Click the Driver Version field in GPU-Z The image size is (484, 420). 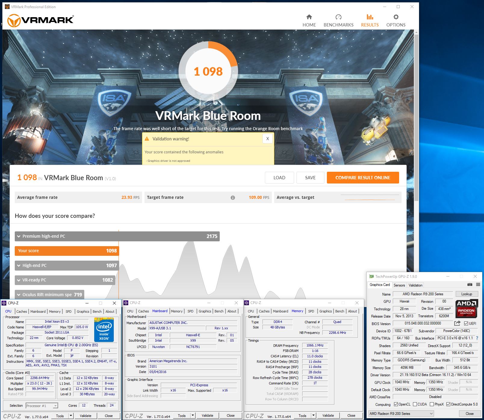[x=435, y=375]
